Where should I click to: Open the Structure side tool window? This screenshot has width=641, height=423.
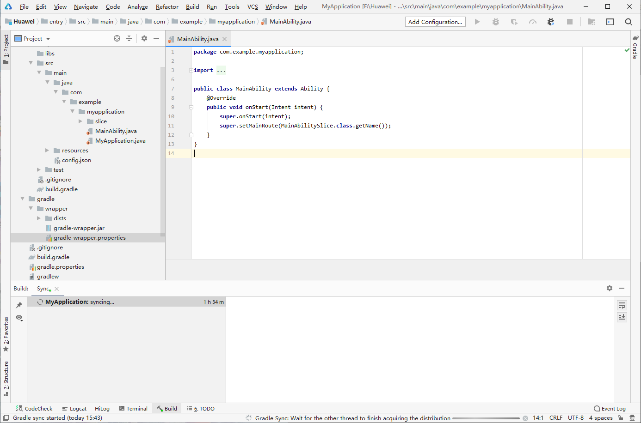(x=6, y=379)
